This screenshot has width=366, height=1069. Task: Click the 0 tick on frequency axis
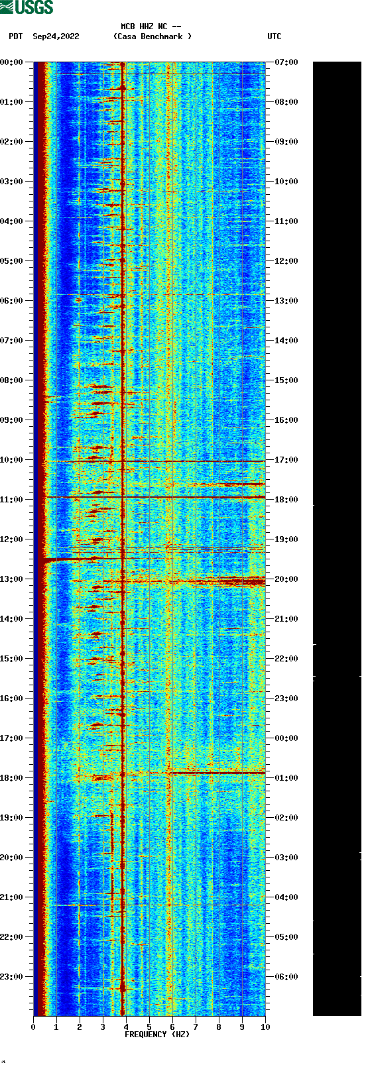(x=33, y=1027)
